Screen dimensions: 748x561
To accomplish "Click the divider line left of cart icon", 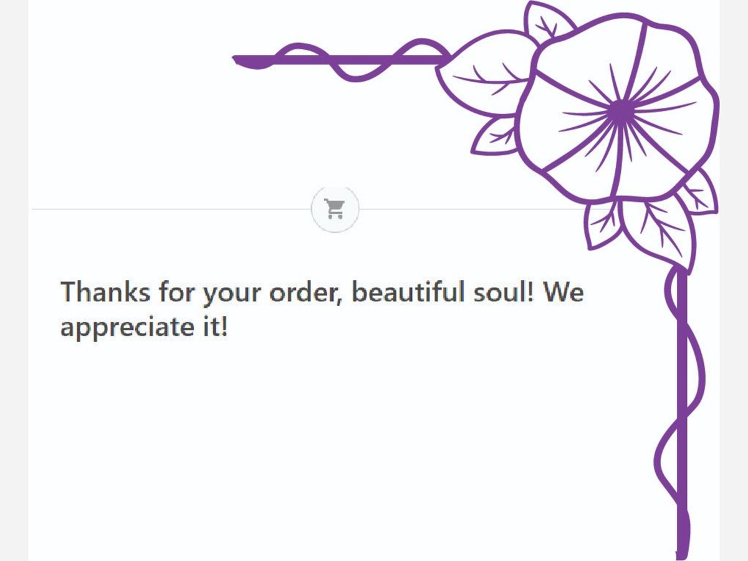I will click(x=171, y=209).
